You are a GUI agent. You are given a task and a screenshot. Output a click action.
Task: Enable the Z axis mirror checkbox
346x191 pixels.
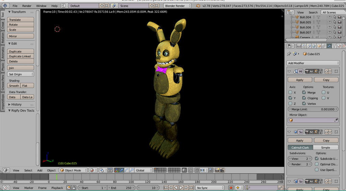(290, 103)
